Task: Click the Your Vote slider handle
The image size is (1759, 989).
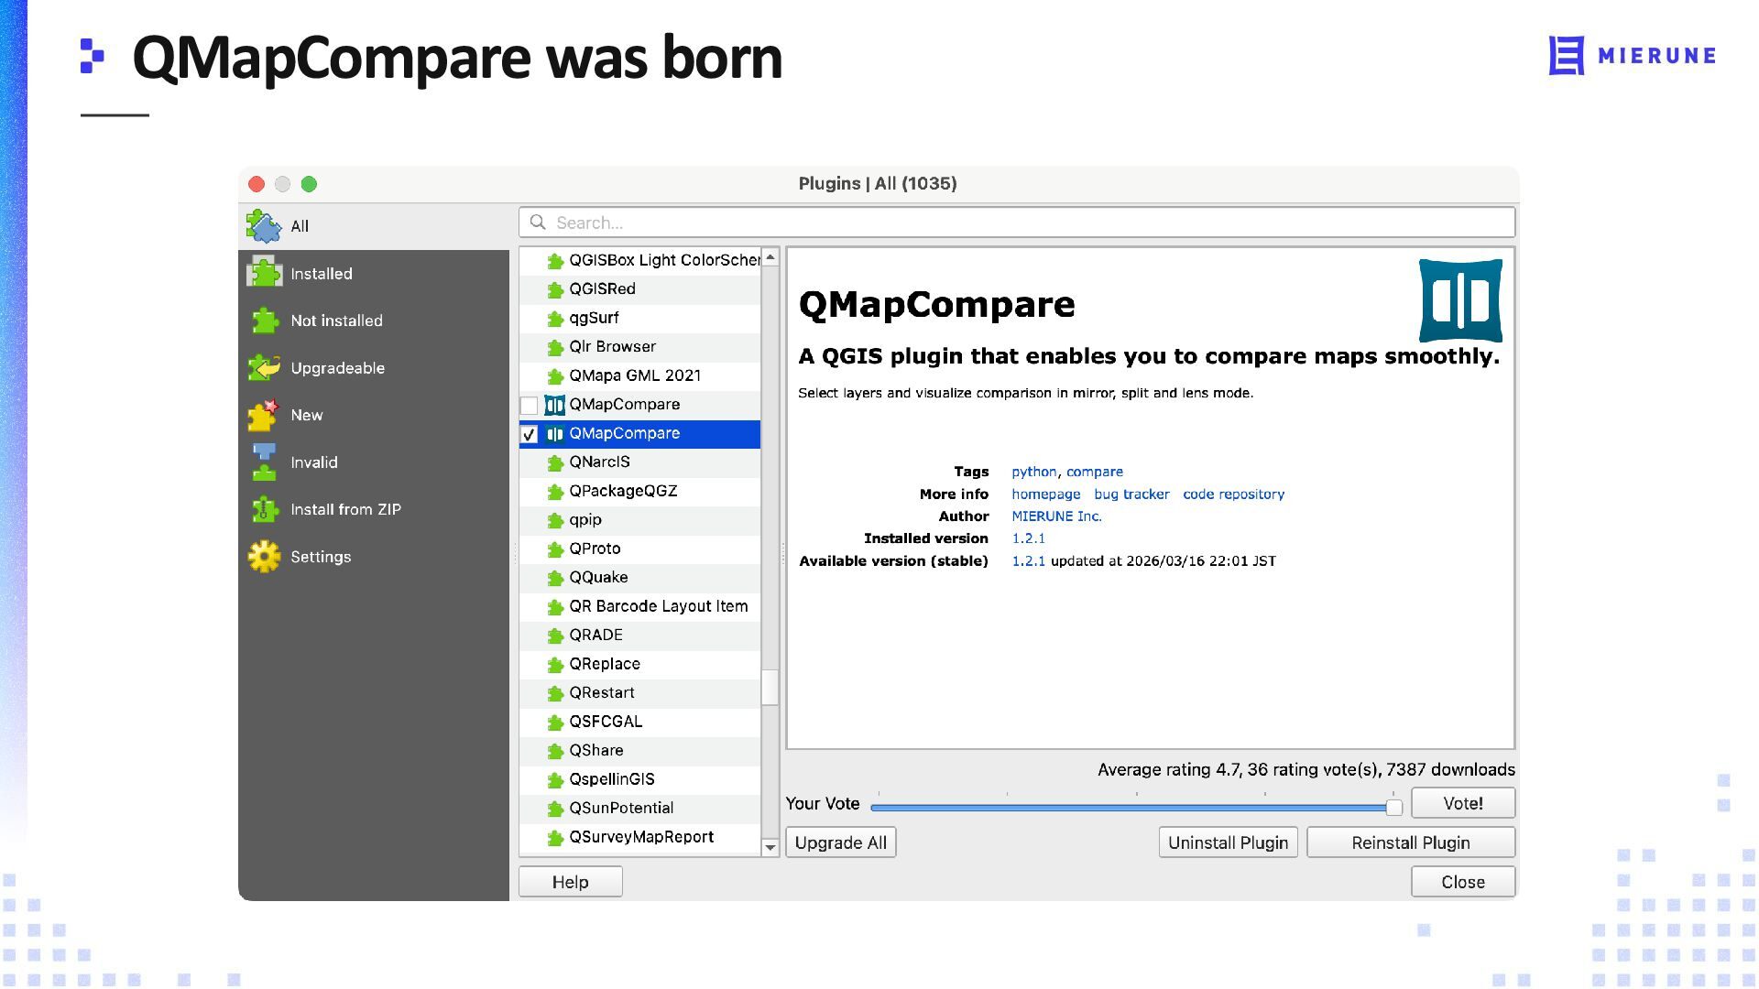Action: [1393, 807]
